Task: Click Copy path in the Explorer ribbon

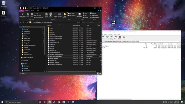Action: point(38,15)
